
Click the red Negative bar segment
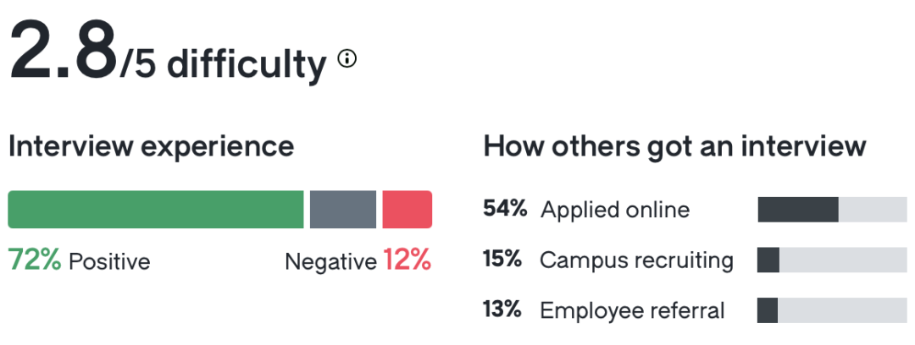[407, 210]
